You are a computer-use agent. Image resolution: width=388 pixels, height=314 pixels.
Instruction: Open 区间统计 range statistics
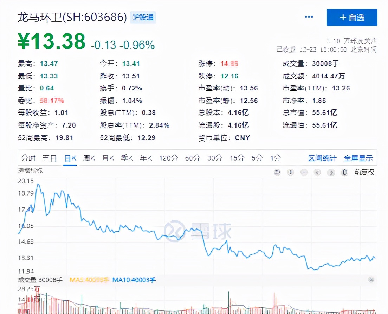322,158
